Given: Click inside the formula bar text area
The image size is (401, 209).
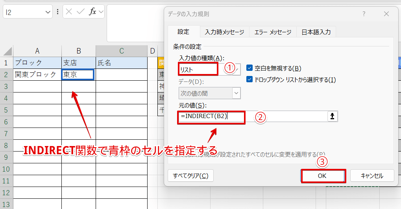Looking at the screenshot, I should (x=135, y=23).
